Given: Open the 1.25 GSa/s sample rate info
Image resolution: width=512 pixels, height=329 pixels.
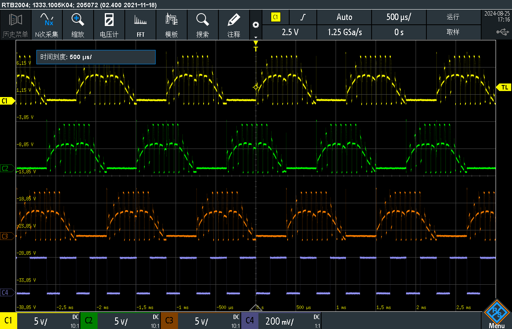Looking at the screenshot, I should (x=344, y=32).
